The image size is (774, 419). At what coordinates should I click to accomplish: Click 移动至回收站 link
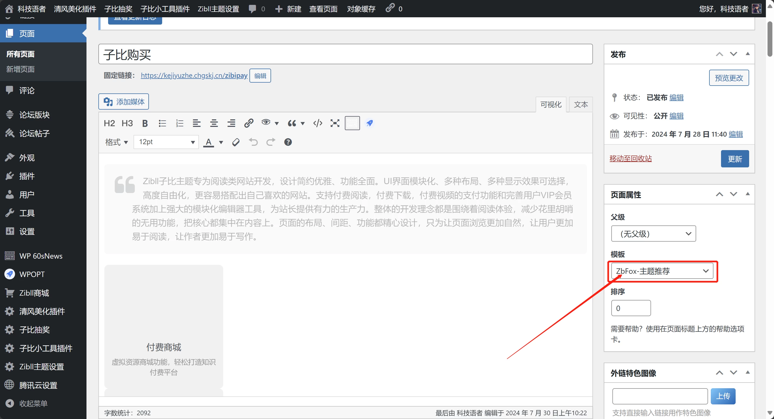630,158
